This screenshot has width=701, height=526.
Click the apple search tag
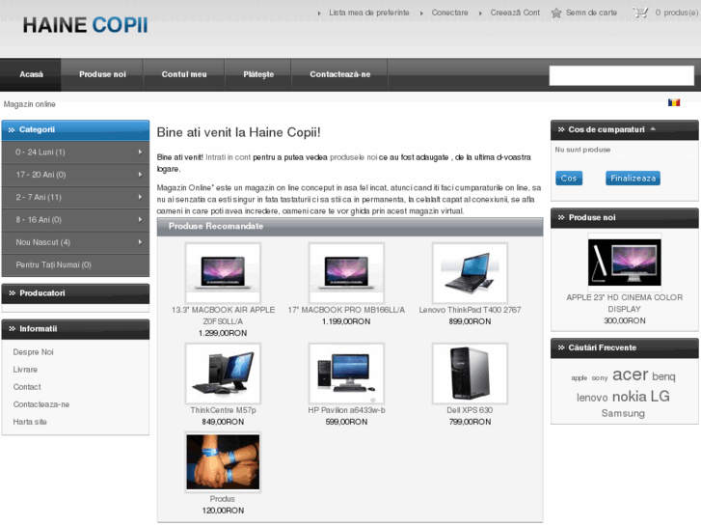point(579,378)
